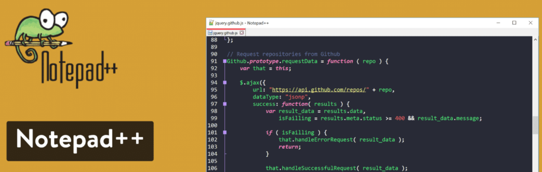
Task: Click line number 88 in the margin
Action: [214, 40]
